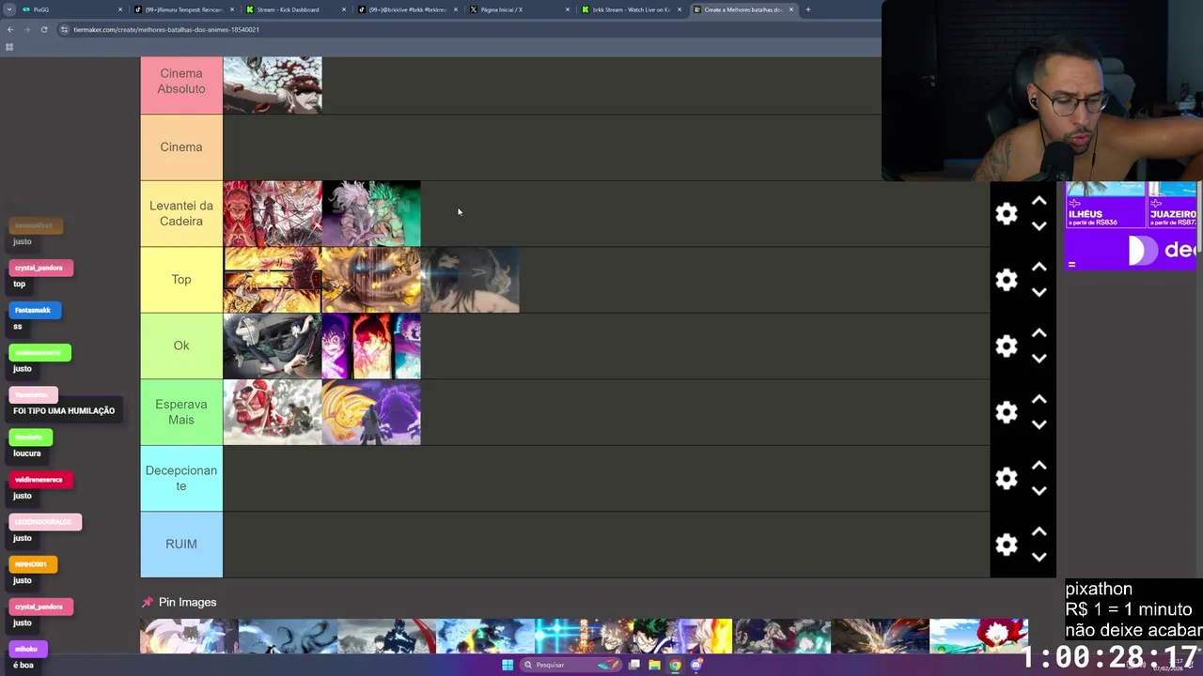This screenshot has width=1203, height=676.
Task: Move Decepcionante row up
Action: tap(1039, 466)
